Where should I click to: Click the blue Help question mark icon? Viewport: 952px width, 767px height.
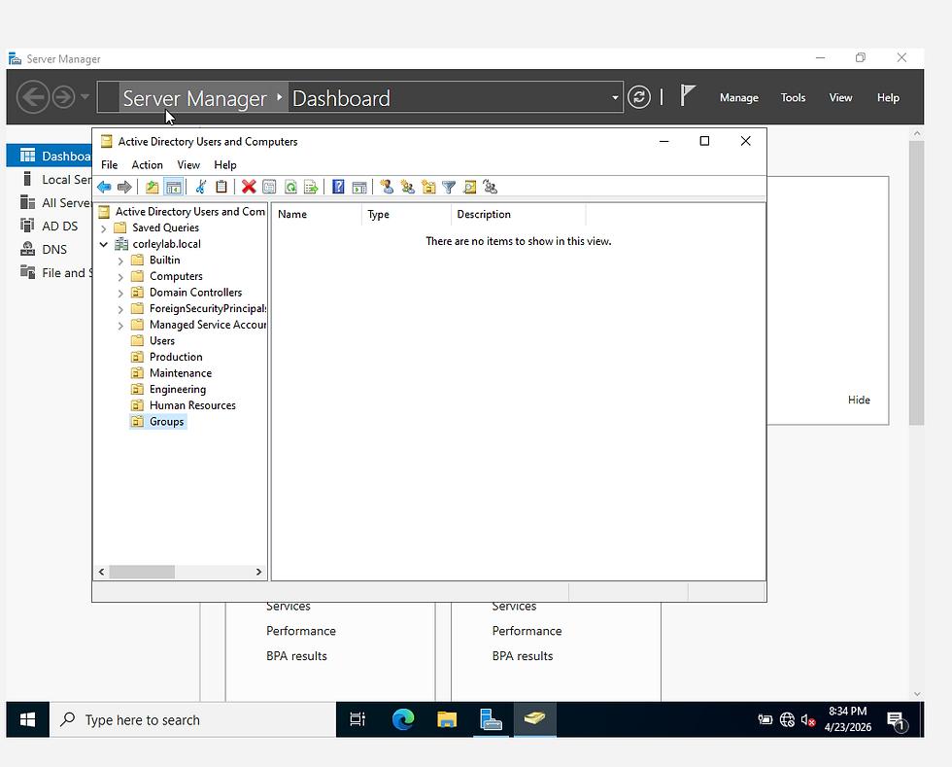[338, 188]
